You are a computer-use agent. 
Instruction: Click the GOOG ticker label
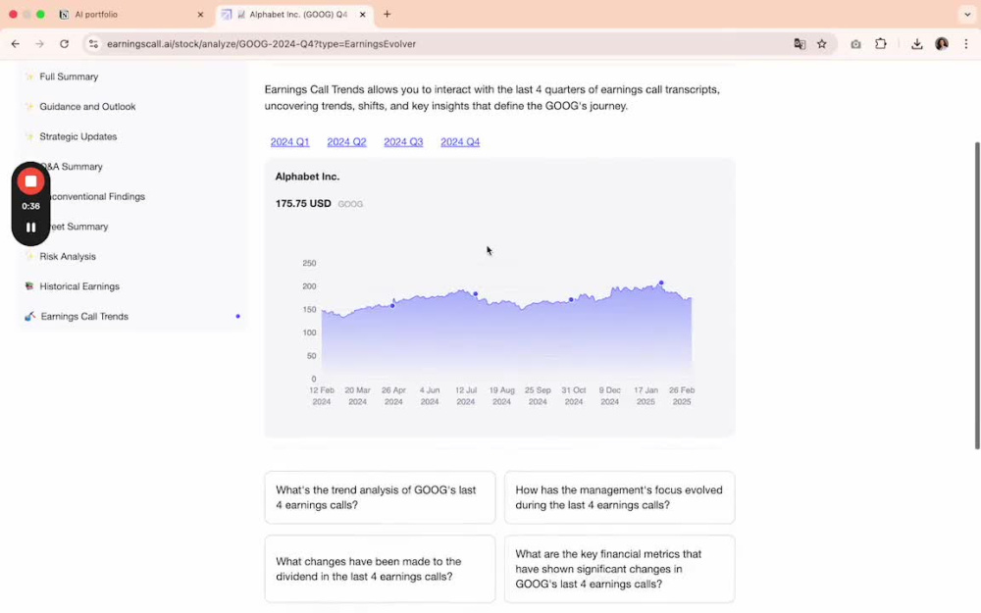click(x=350, y=204)
